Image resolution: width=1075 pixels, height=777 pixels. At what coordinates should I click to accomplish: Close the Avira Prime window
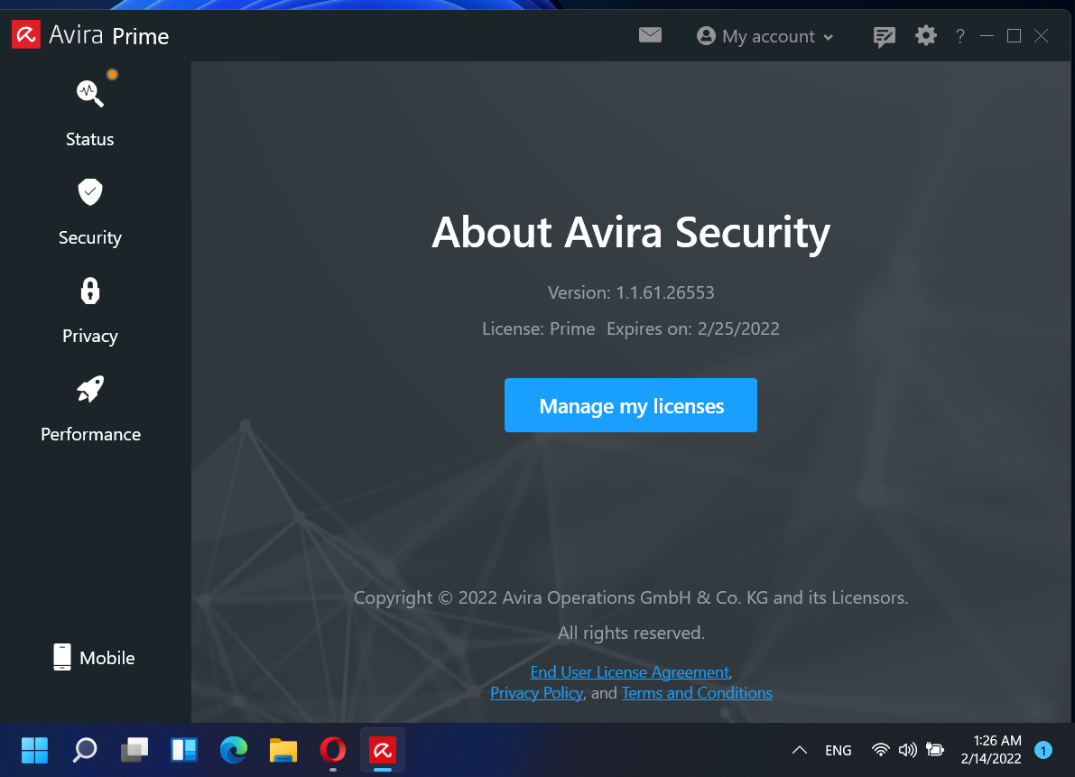(x=1042, y=35)
